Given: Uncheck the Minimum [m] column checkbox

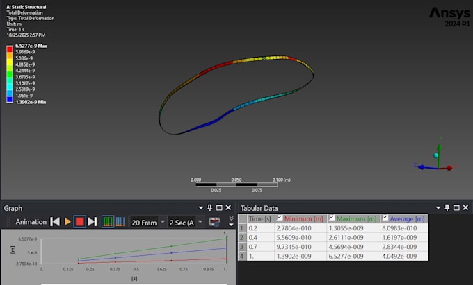Looking at the screenshot, I should pos(280,218).
